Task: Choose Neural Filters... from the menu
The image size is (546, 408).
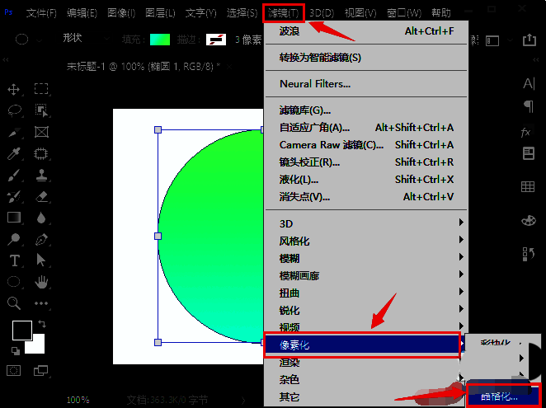Action: click(x=315, y=83)
